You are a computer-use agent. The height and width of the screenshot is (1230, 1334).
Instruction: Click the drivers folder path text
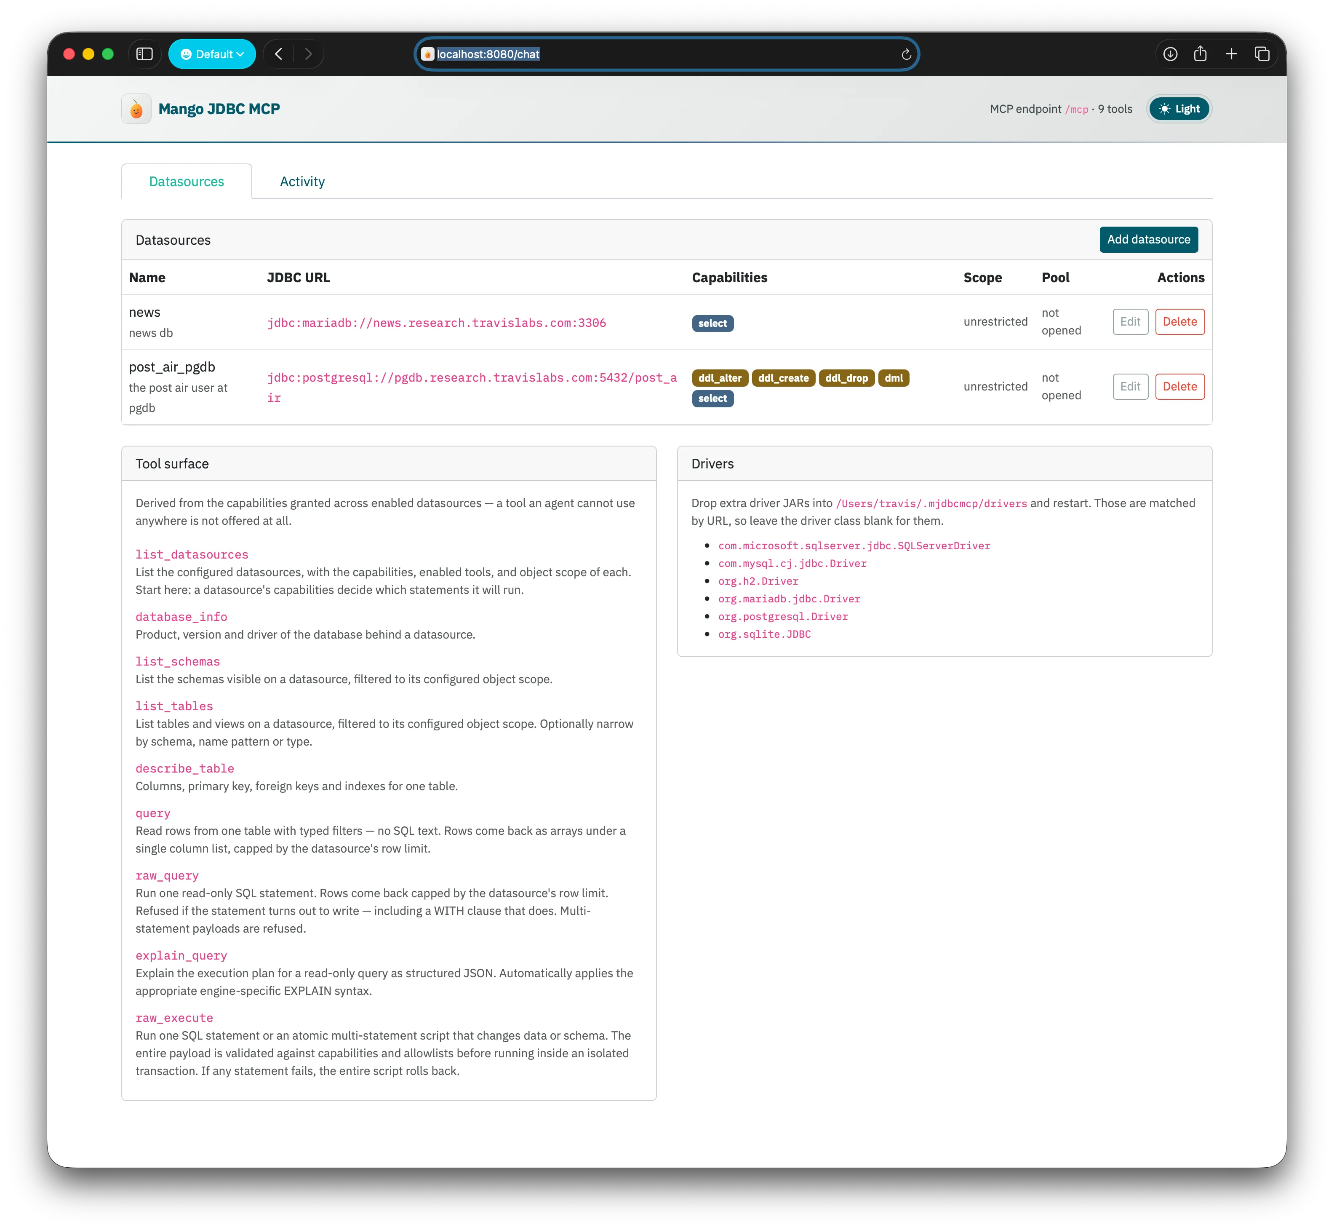(931, 504)
